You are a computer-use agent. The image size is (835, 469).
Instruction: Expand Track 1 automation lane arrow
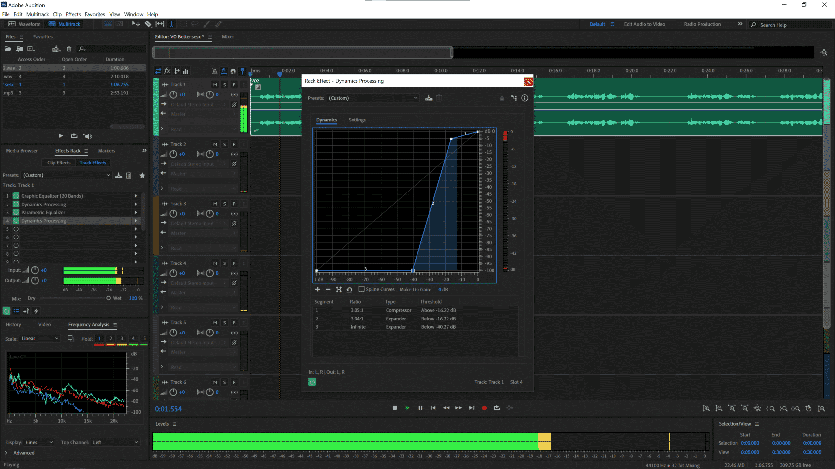tap(162, 129)
